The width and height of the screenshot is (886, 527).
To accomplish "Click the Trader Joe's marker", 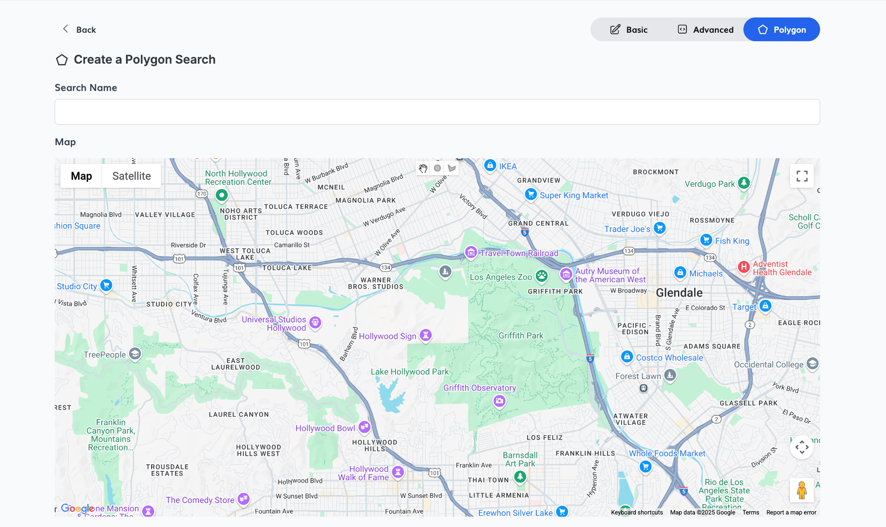I will tap(659, 228).
